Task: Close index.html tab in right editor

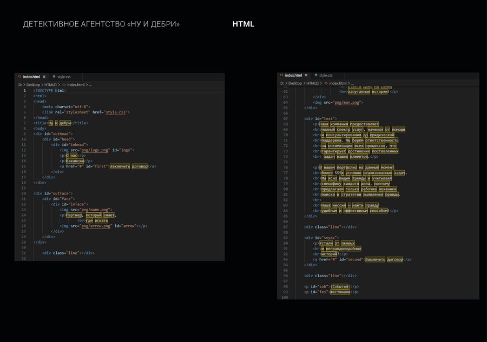Action: [x=306, y=75]
